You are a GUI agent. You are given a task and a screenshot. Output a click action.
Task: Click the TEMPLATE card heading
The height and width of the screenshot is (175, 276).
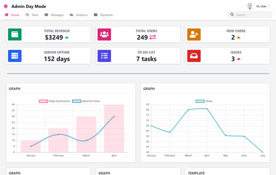[196, 173]
